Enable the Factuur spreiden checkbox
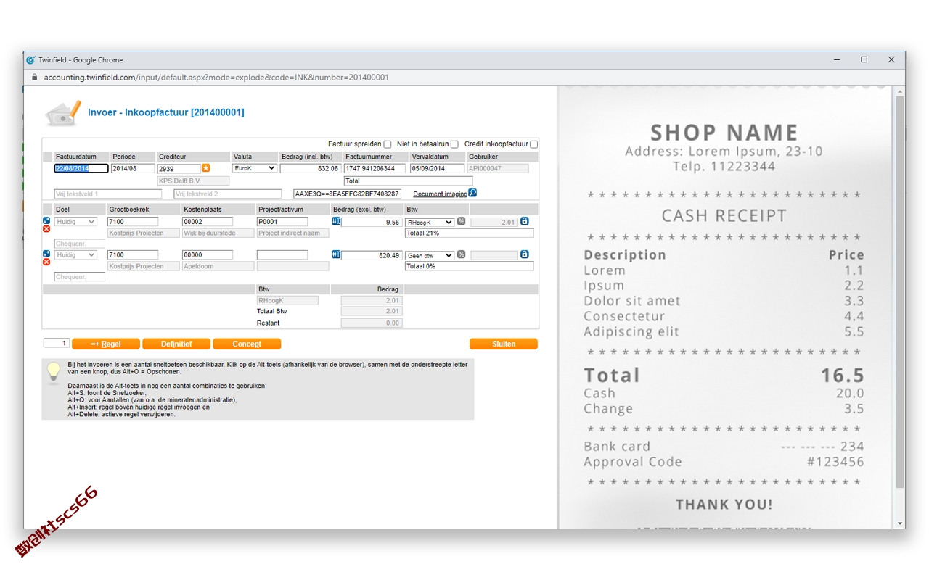 [x=388, y=144]
